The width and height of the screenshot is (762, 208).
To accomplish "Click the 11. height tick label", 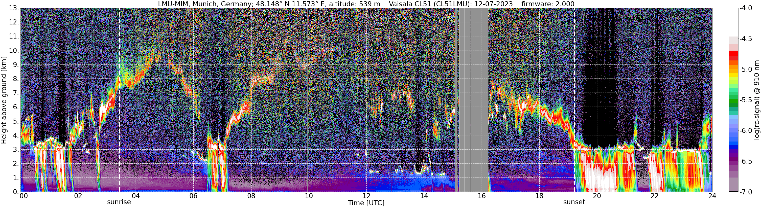I will [x=14, y=37].
